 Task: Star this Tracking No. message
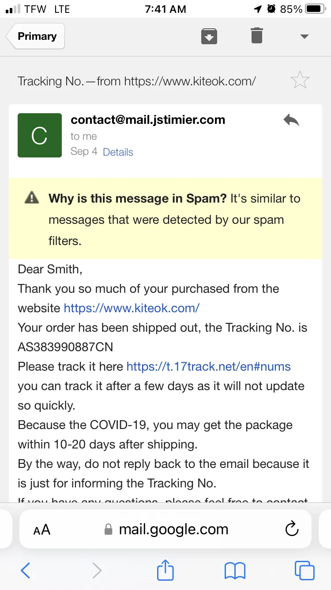coord(300,80)
